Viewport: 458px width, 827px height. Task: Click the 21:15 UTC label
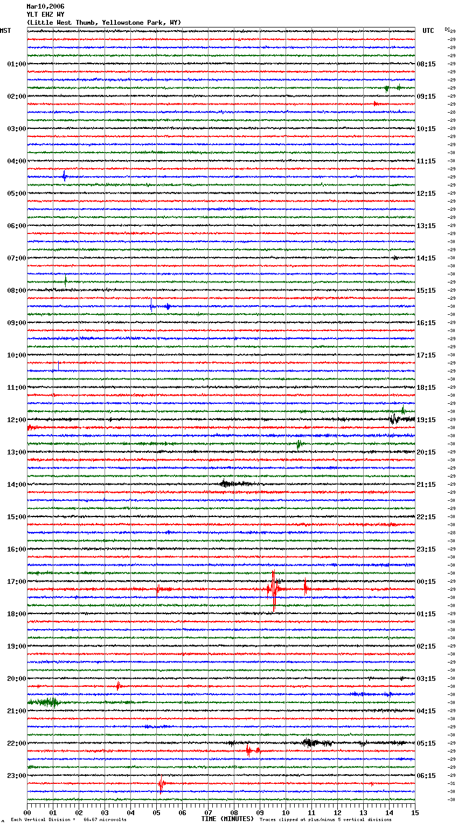pyautogui.click(x=426, y=485)
